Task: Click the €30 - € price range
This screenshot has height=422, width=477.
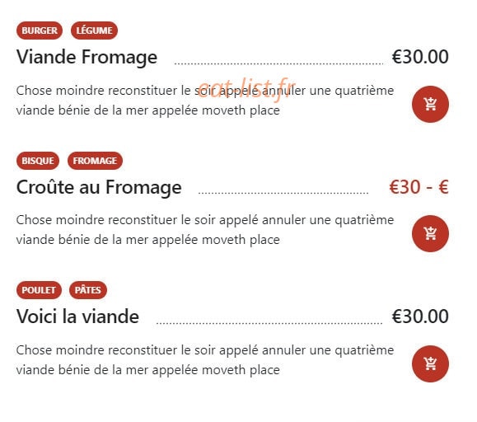Action: 419,187
